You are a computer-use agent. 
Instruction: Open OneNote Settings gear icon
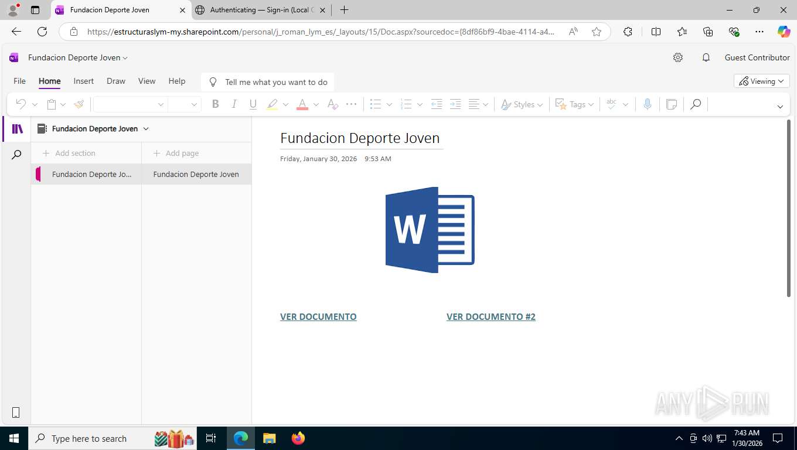678,57
